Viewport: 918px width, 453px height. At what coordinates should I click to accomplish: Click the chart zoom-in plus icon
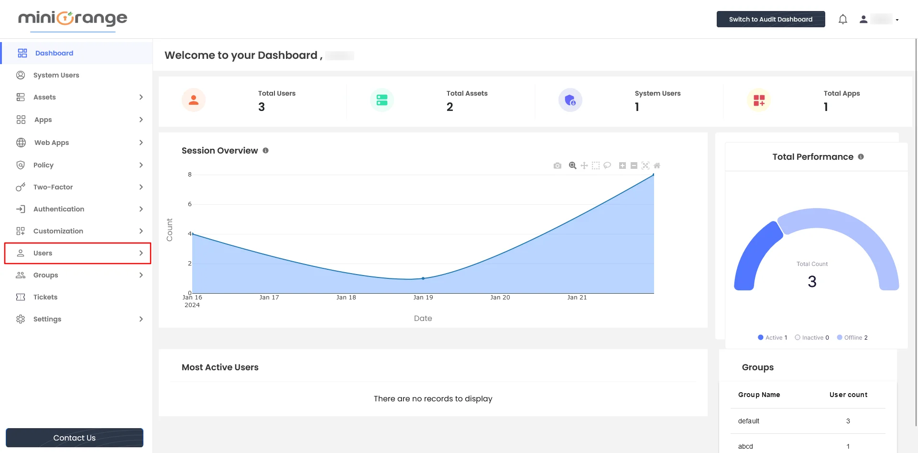coord(623,166)
